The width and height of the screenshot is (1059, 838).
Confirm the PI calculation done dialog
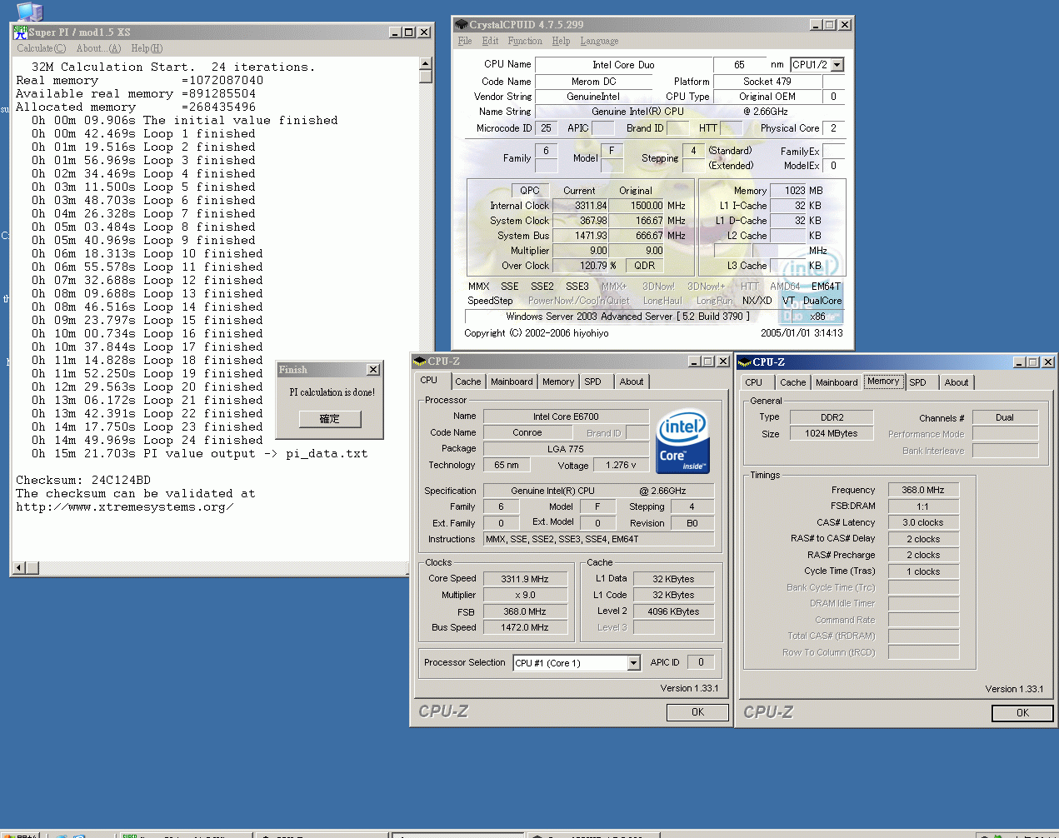pyautogui.click(x=330, y=419)
